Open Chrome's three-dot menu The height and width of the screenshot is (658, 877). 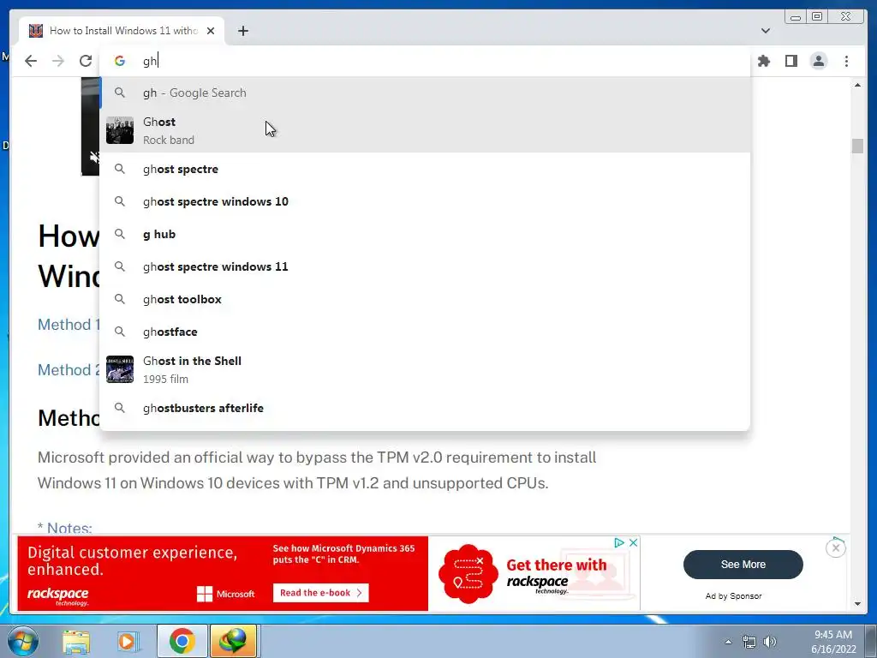[846, 61]
